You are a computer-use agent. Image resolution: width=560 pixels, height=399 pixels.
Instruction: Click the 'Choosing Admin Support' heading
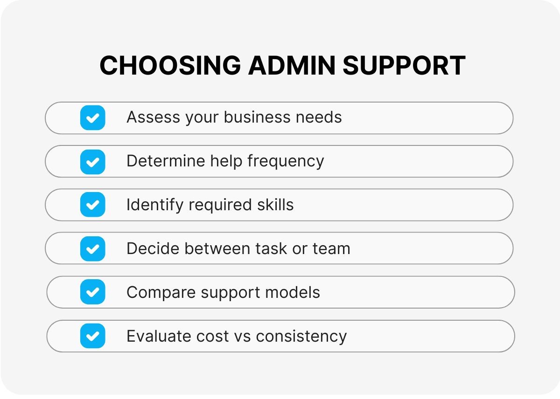tap(282, 65)
